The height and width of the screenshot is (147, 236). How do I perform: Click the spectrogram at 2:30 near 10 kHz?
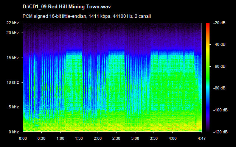pyautogui.click(x=116, y=82)
